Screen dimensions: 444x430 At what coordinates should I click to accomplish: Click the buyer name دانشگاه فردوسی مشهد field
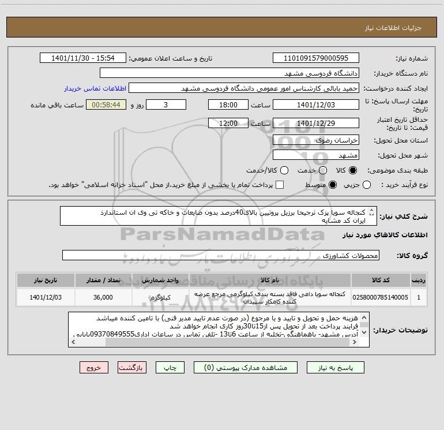coord(229,73)
